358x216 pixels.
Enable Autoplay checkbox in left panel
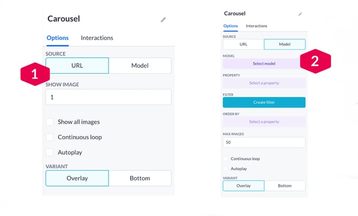[x=50, y=152]
